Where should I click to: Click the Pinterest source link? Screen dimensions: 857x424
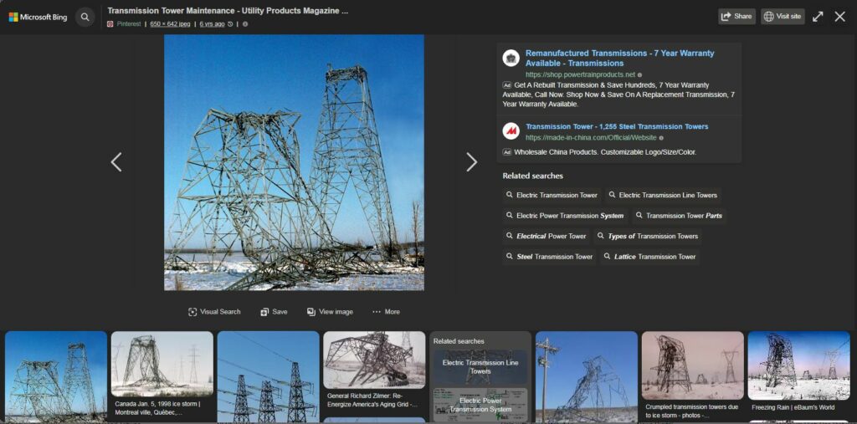click(x=128, y=24)
